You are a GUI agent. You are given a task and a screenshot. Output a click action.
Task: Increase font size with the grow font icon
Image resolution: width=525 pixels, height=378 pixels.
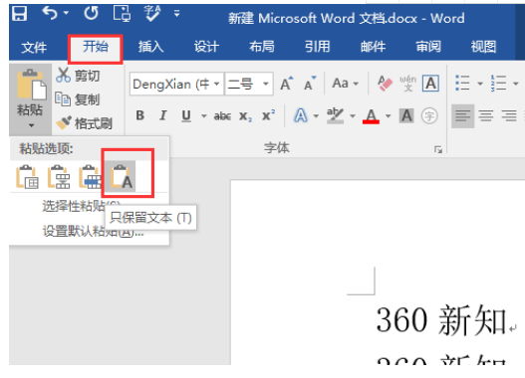[x=286, y=84]
